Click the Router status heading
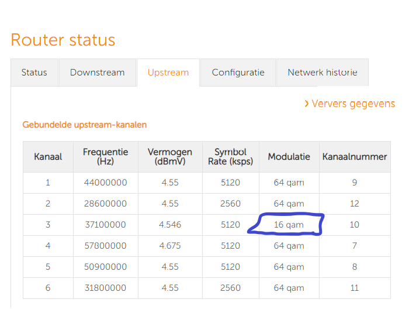The image size is (409, 330). coord(63,40)
